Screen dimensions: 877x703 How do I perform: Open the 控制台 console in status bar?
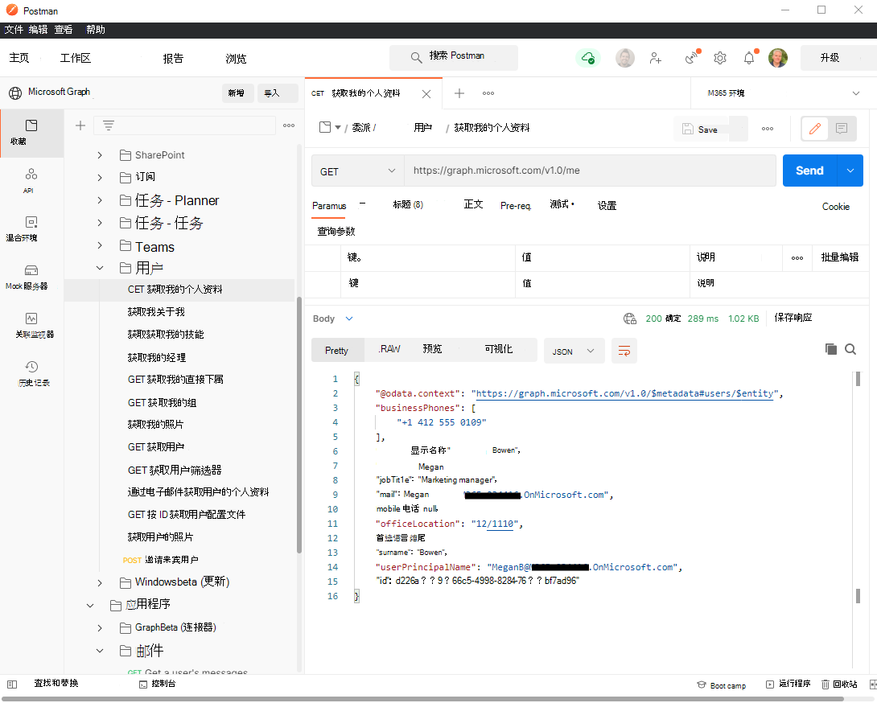tap(157, 684)
